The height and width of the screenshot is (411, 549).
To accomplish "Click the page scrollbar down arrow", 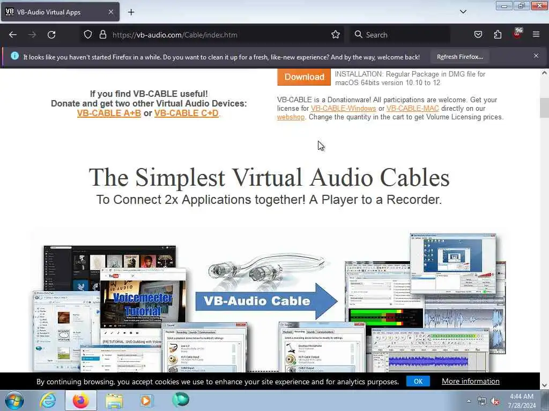I will (x=544, y=385).
